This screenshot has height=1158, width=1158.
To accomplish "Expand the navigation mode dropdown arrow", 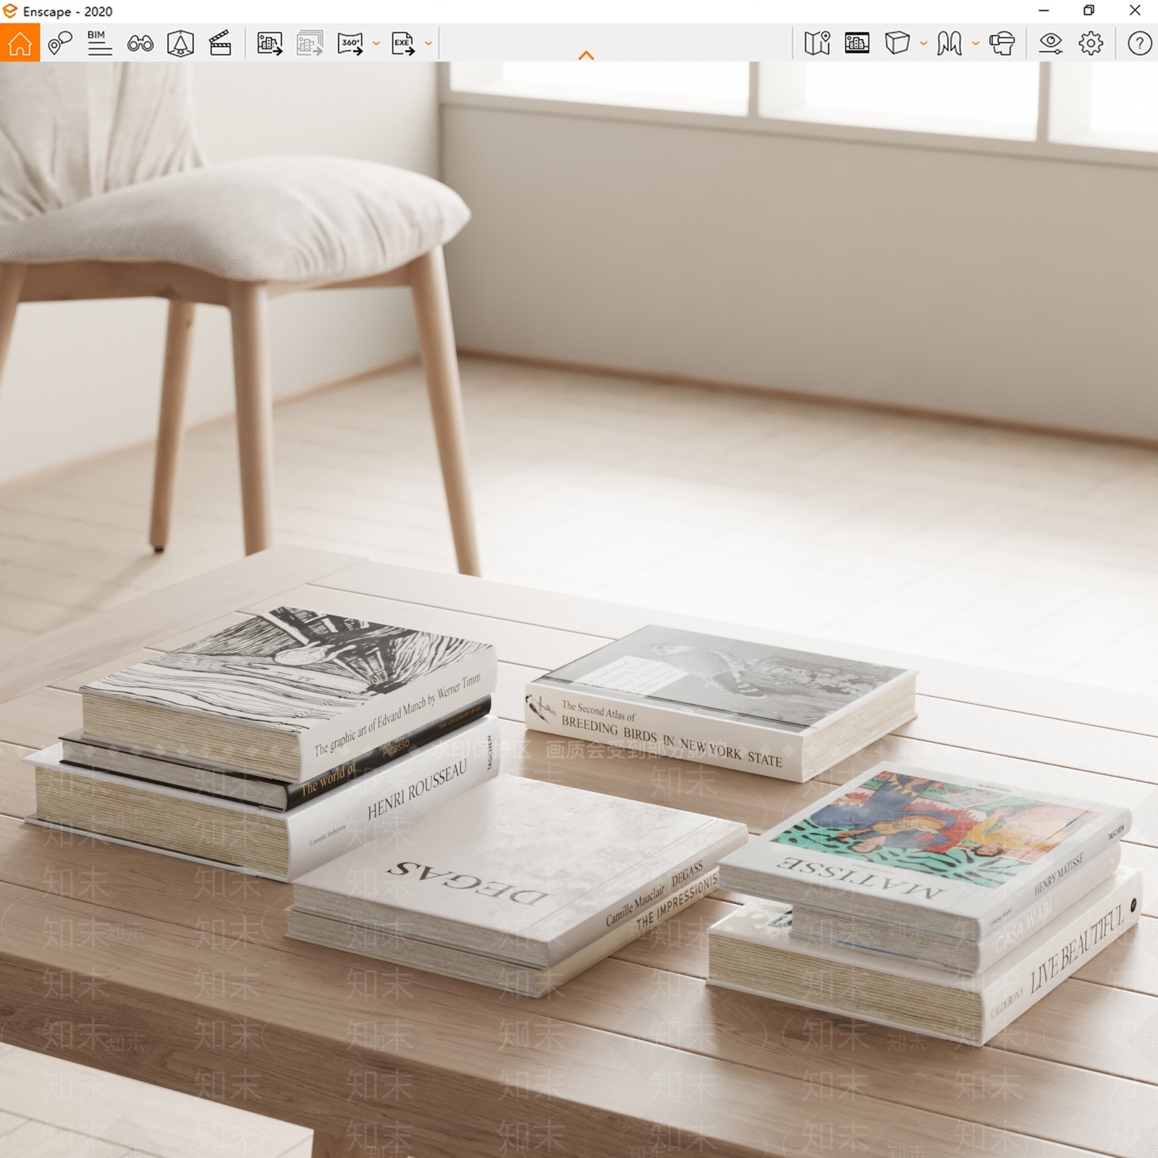I will pyautogui.click(x=976, y=43).
